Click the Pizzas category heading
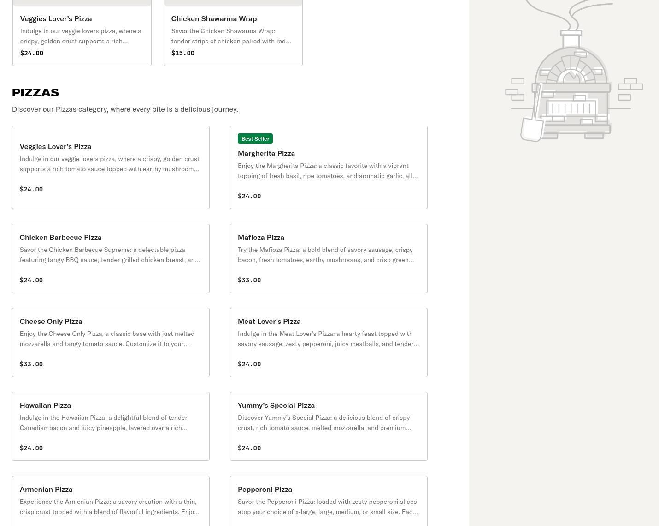This screenshot has width=659, height=526. (35, 92)
